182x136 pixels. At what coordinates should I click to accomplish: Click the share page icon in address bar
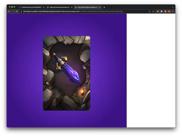tap(149, 11)
